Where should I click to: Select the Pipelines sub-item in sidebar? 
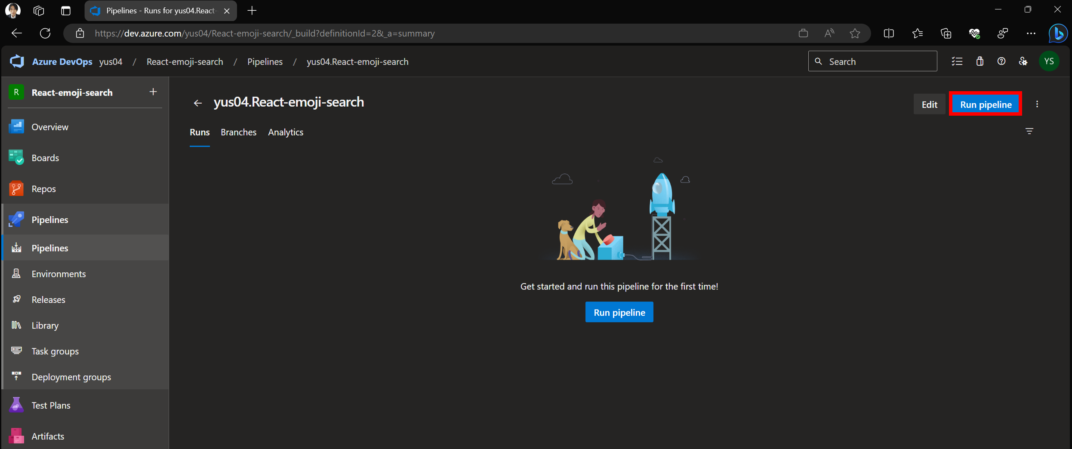[85, 248]
